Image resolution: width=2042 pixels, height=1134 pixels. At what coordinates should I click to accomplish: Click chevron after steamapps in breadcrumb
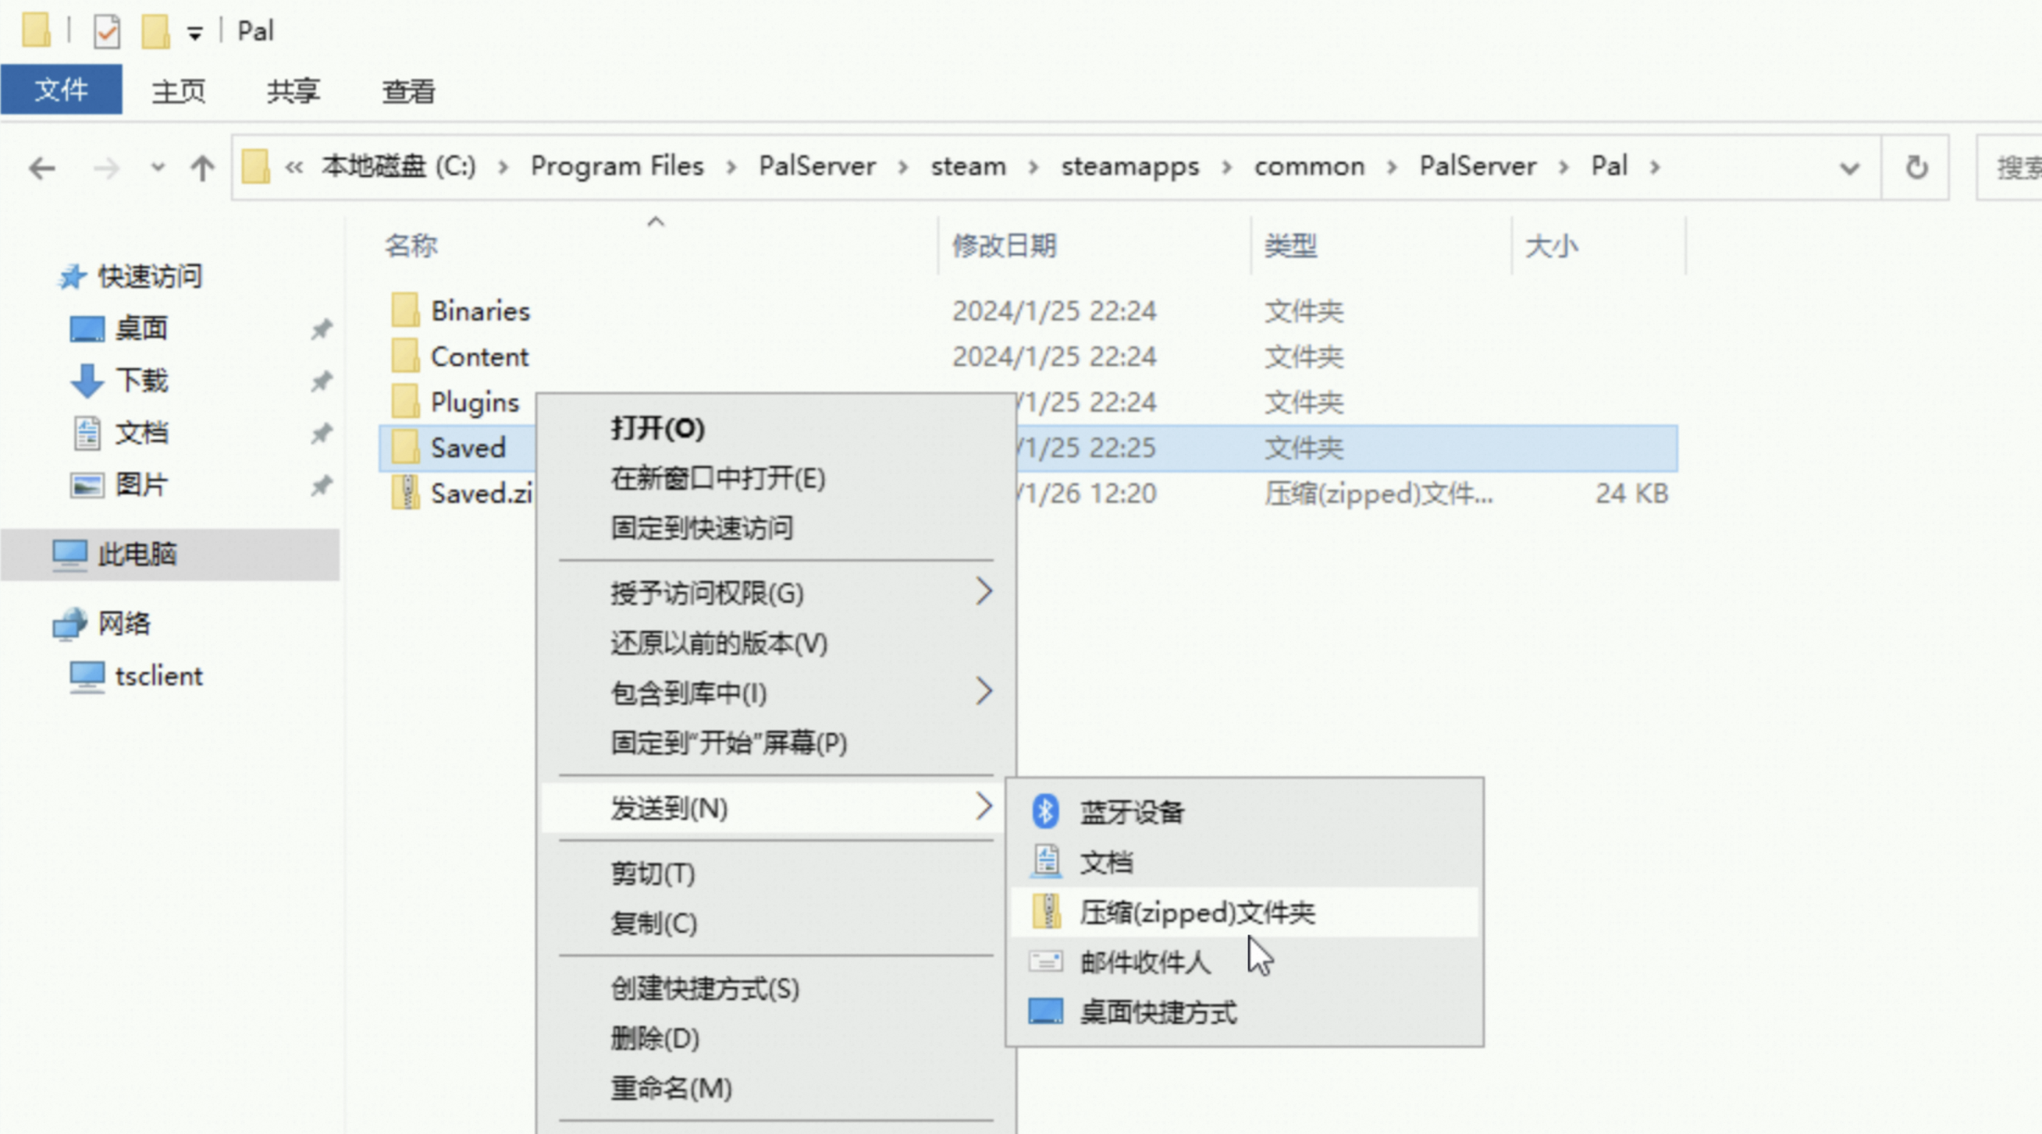coord(1226,168)
